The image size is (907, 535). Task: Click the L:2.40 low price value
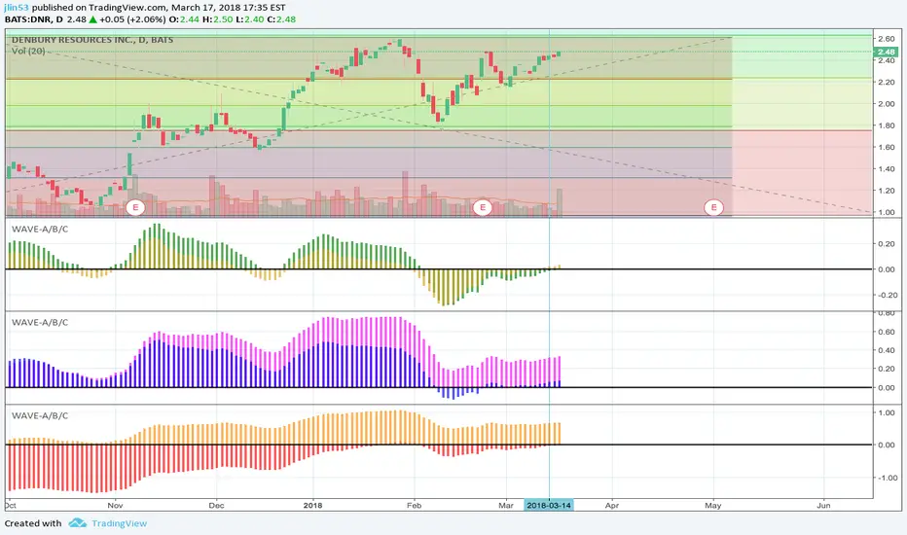click(x=250, y=19)
